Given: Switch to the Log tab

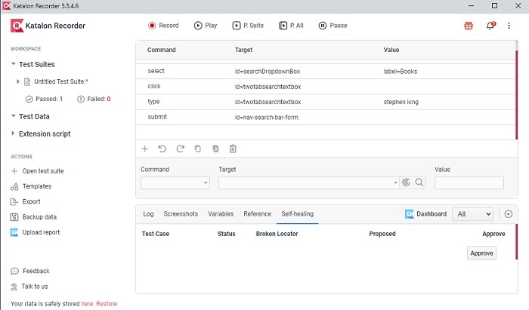Looking at the screenshot, I should pyautogui.click(x=148, y=214).
